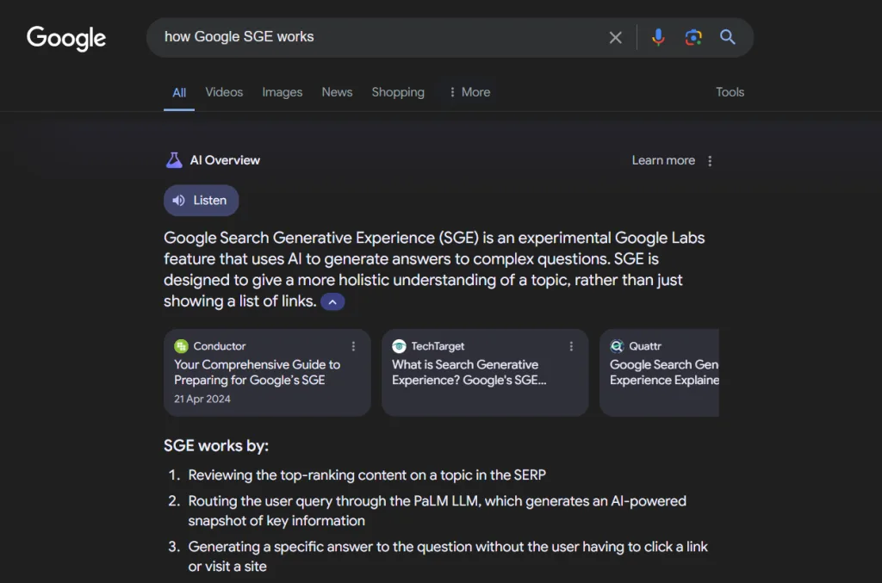Expand the More search filters menu

pyautogui.click(x=469, y=92)
